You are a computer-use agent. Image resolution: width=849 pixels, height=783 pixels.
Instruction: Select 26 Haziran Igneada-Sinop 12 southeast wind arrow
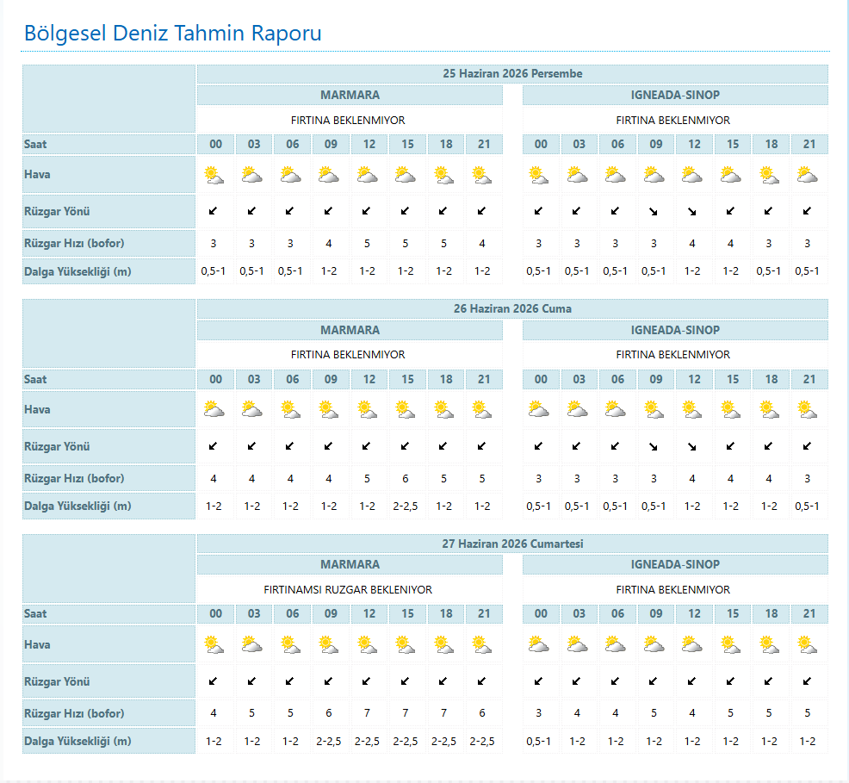click(692, 447)
